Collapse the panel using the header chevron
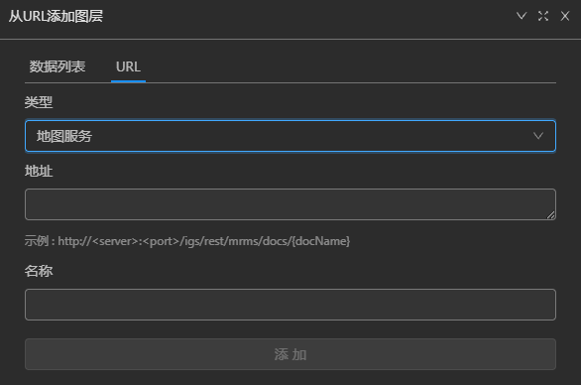Screen dimensions: 581x385 [522, 16]
